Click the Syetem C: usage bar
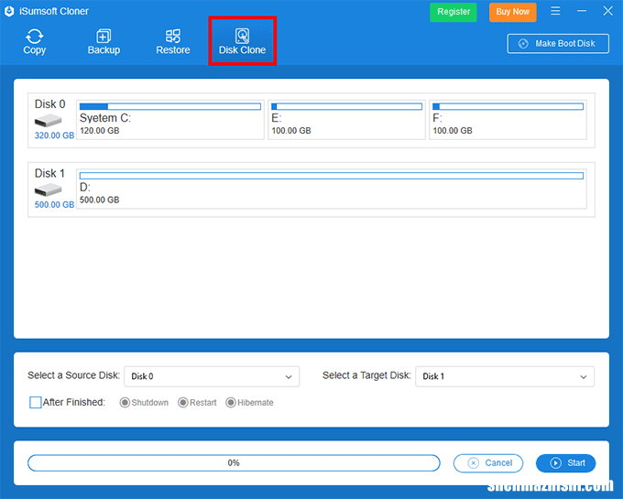The width and height of the screenshot is (623, 499). tap(170, 106)
